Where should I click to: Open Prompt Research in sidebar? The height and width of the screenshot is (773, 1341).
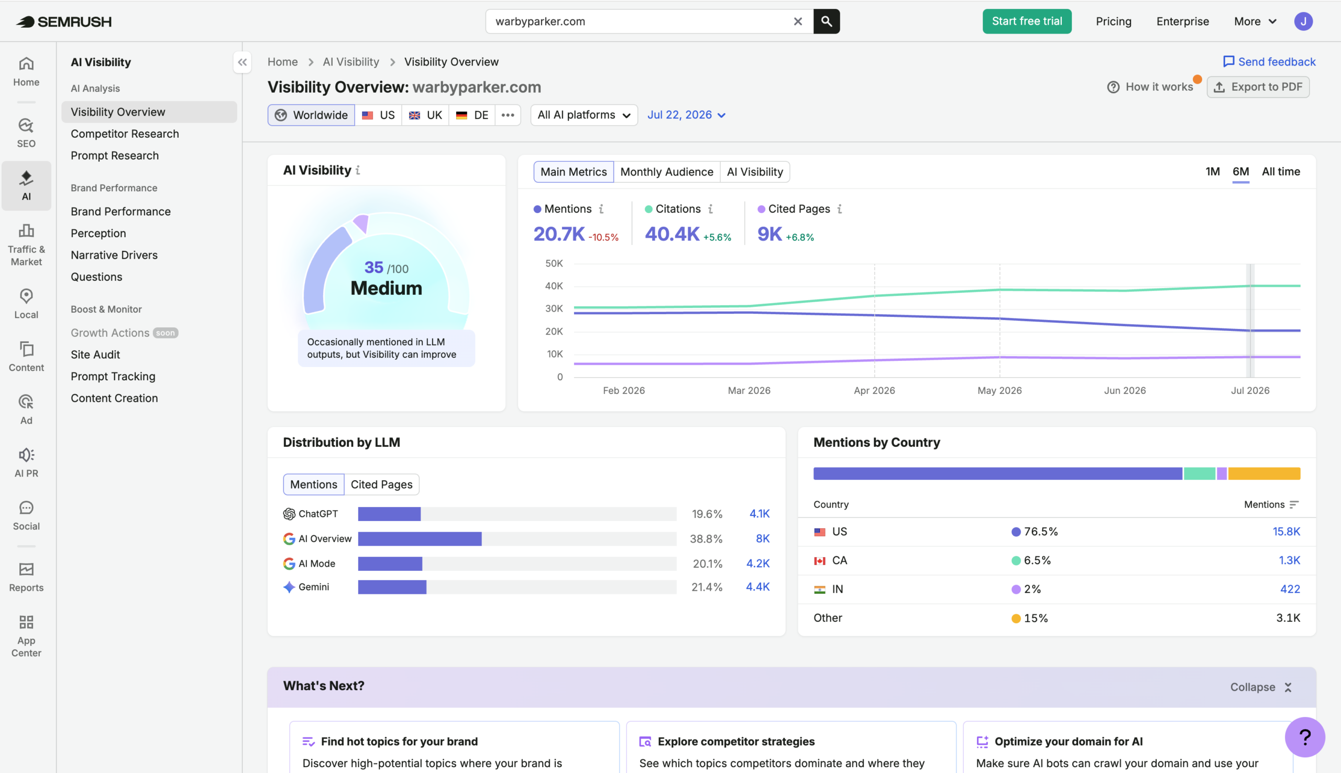[x=115, y=156]
